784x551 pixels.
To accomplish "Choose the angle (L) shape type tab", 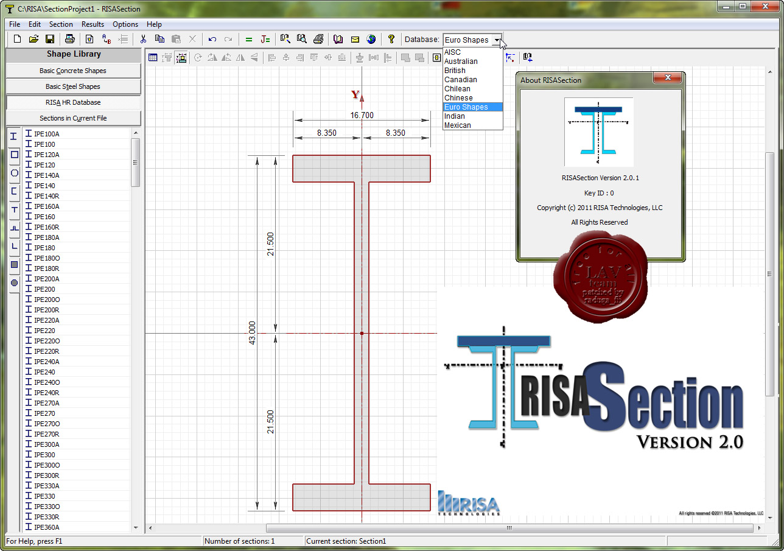I will click(15, 246).
